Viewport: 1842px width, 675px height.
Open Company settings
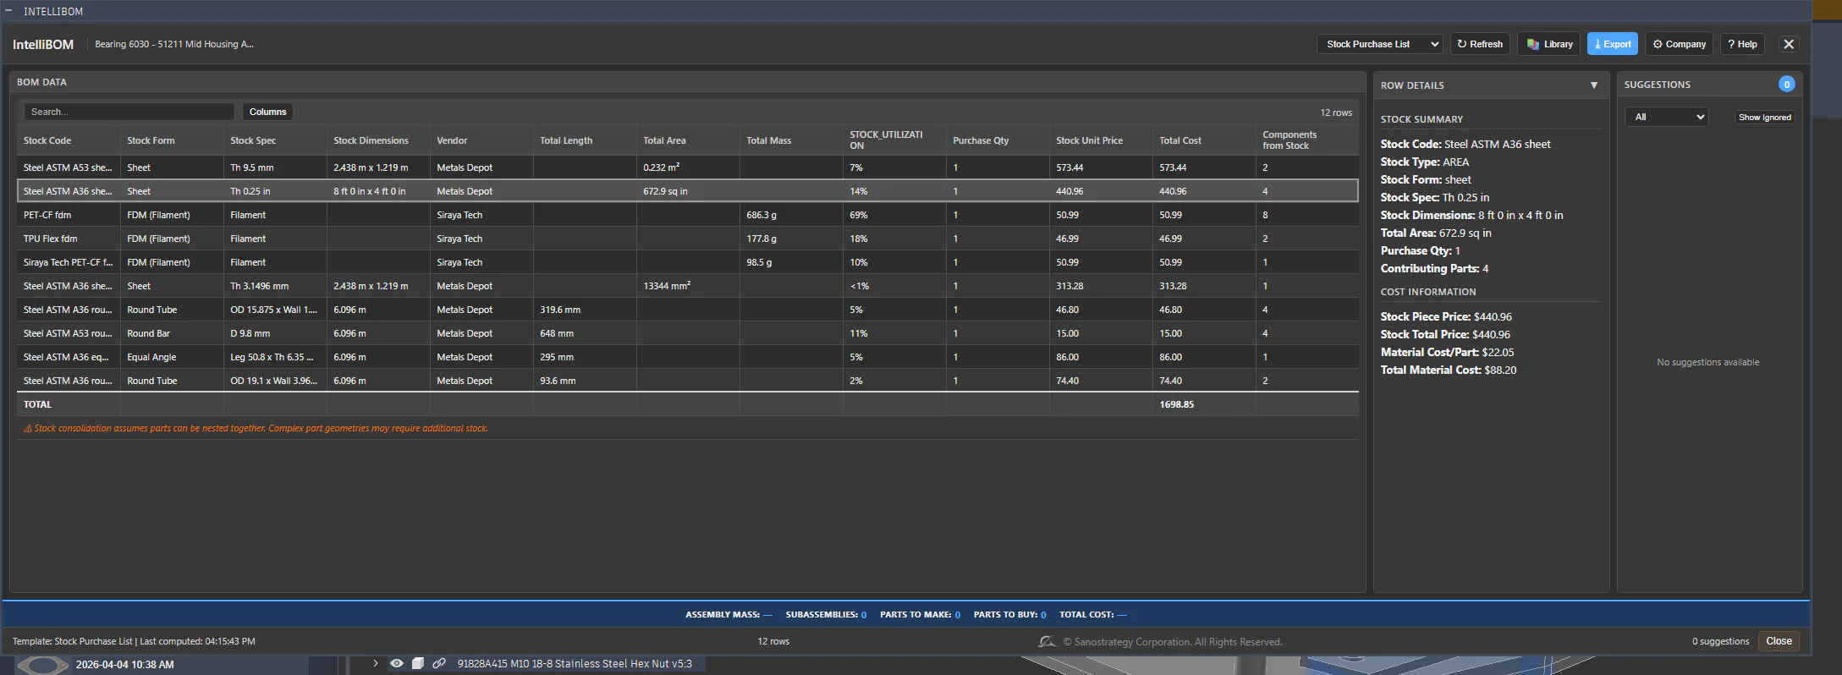(x=1679, y=44)
